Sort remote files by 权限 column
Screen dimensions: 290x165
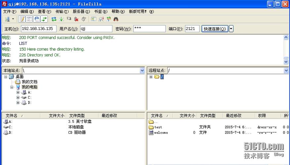point(269,115)
